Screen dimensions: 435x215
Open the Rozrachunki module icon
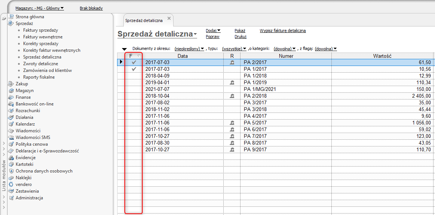11,111
